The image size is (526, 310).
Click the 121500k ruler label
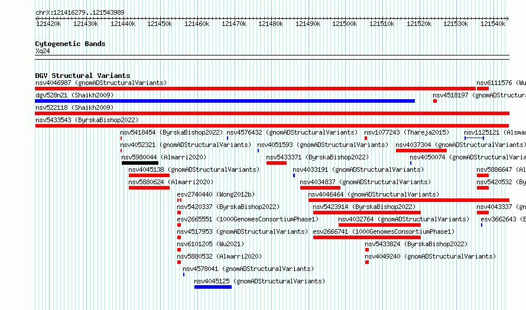[345, 24]
